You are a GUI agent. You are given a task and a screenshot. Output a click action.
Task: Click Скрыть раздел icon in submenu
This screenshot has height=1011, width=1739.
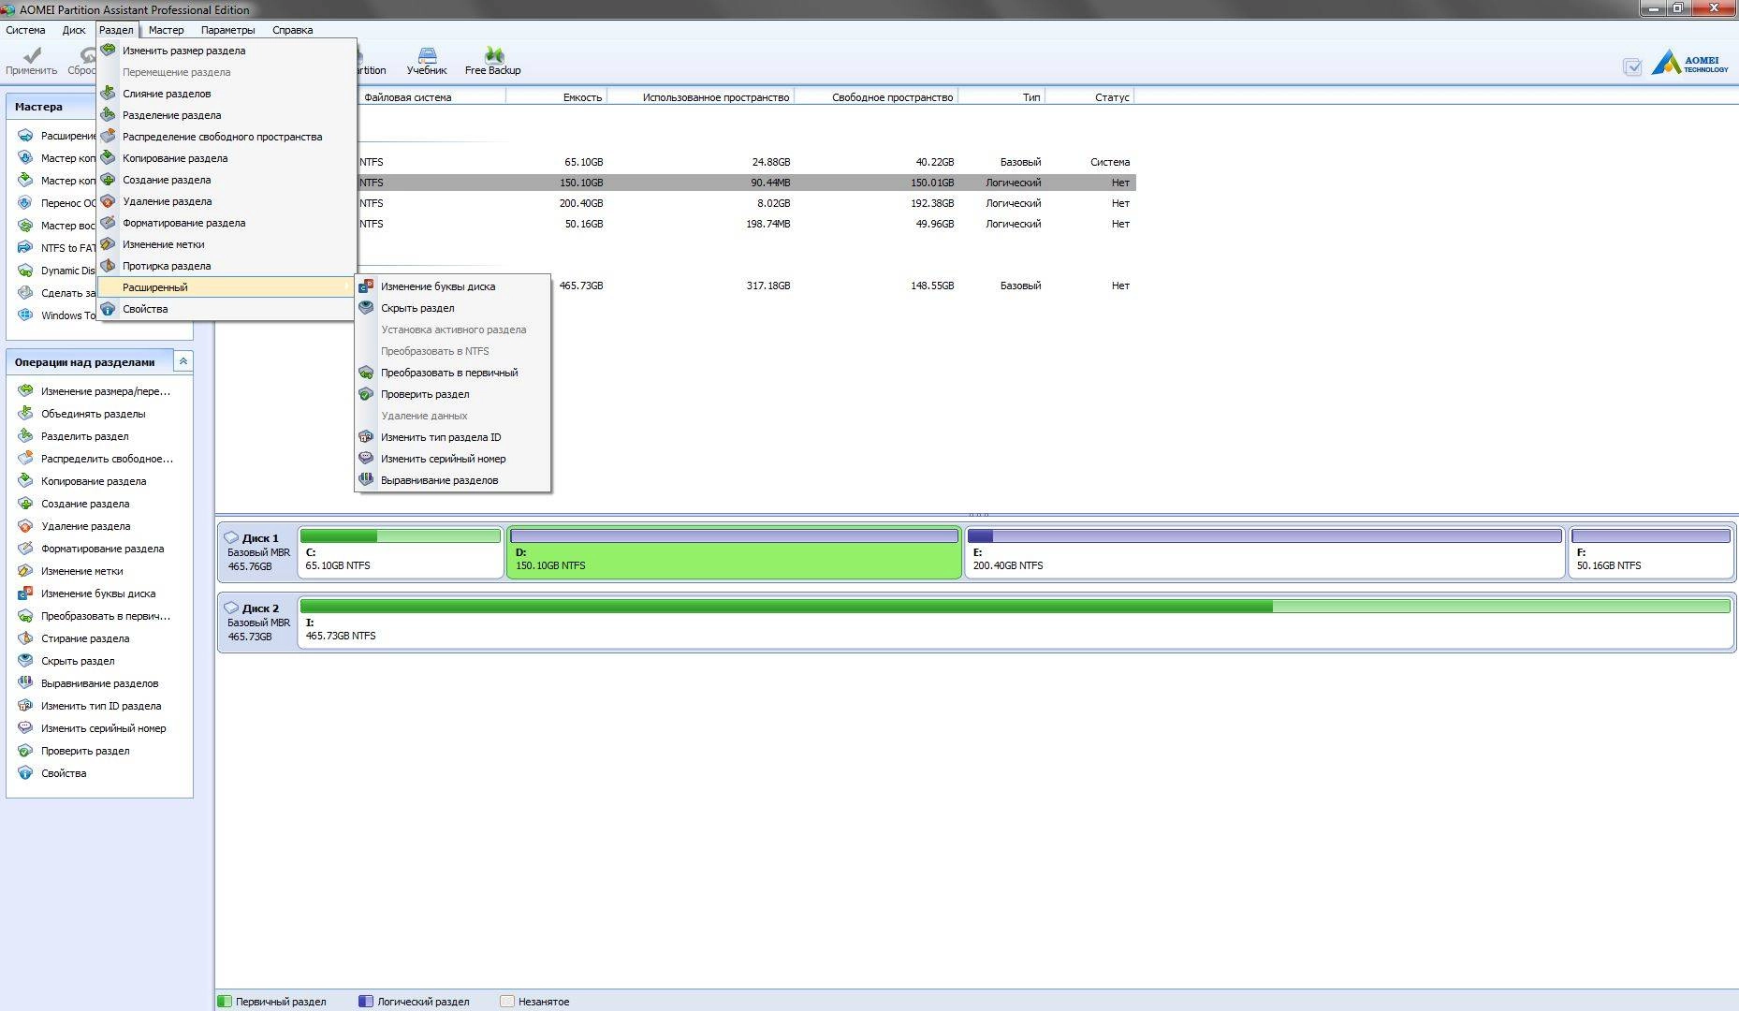(x=366, y=308)
